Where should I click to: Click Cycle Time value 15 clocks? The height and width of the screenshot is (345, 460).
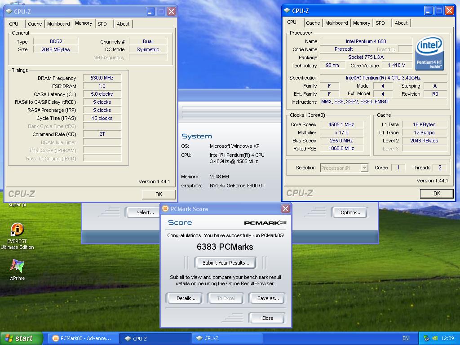click(x=102, y=118)
